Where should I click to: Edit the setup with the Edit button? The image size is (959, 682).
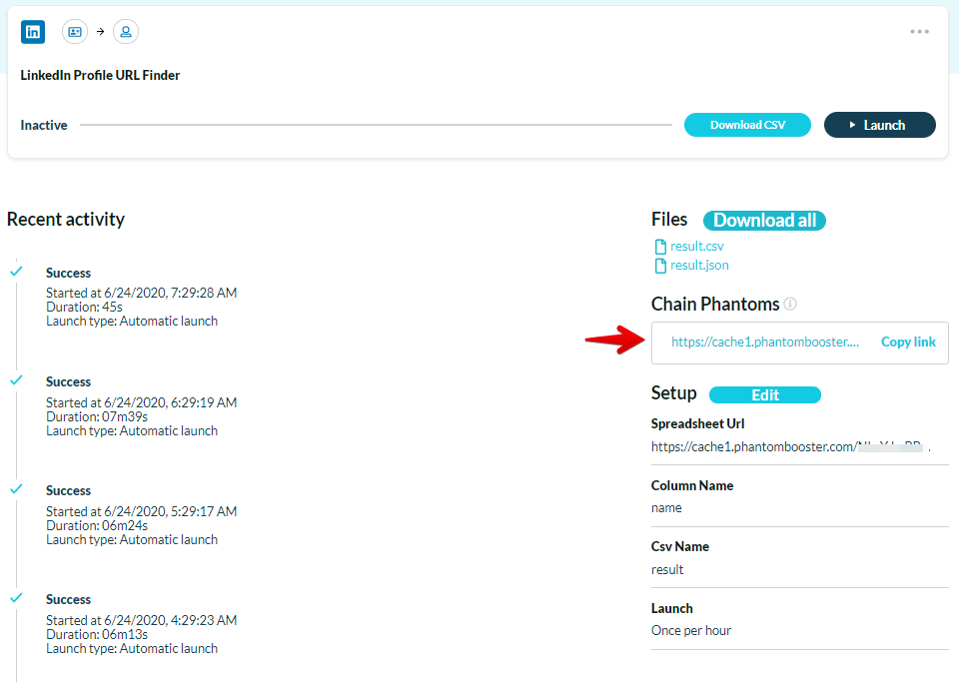tap(764, 394)
